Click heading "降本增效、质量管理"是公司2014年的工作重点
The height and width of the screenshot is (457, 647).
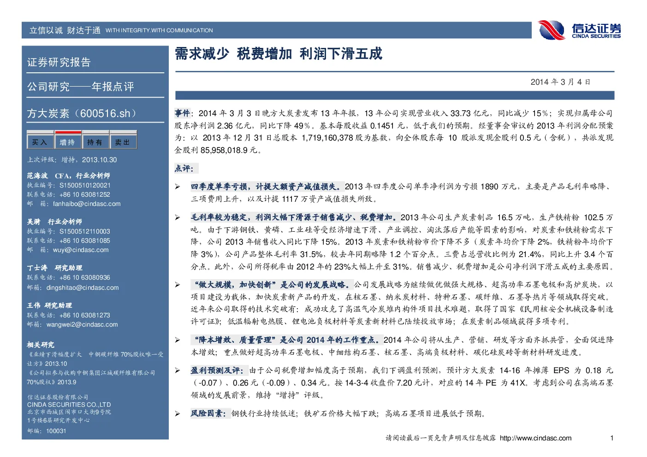(287, 340)
